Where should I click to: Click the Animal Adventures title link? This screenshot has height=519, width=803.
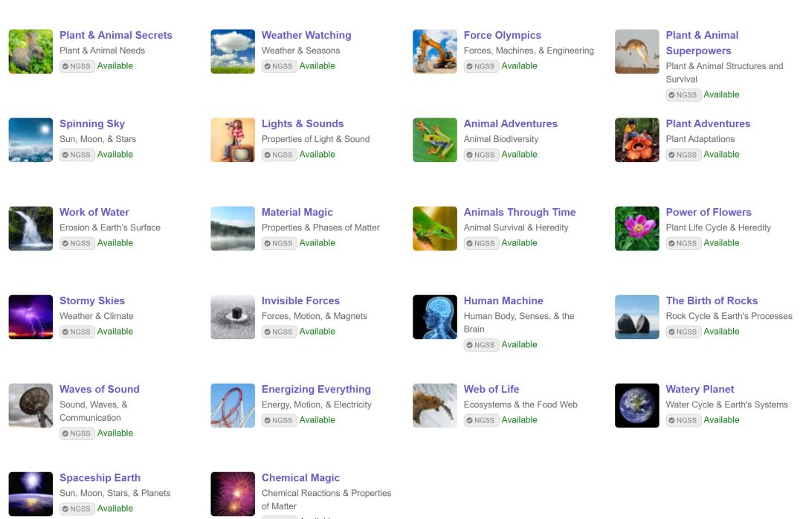[x=511, y=124]
